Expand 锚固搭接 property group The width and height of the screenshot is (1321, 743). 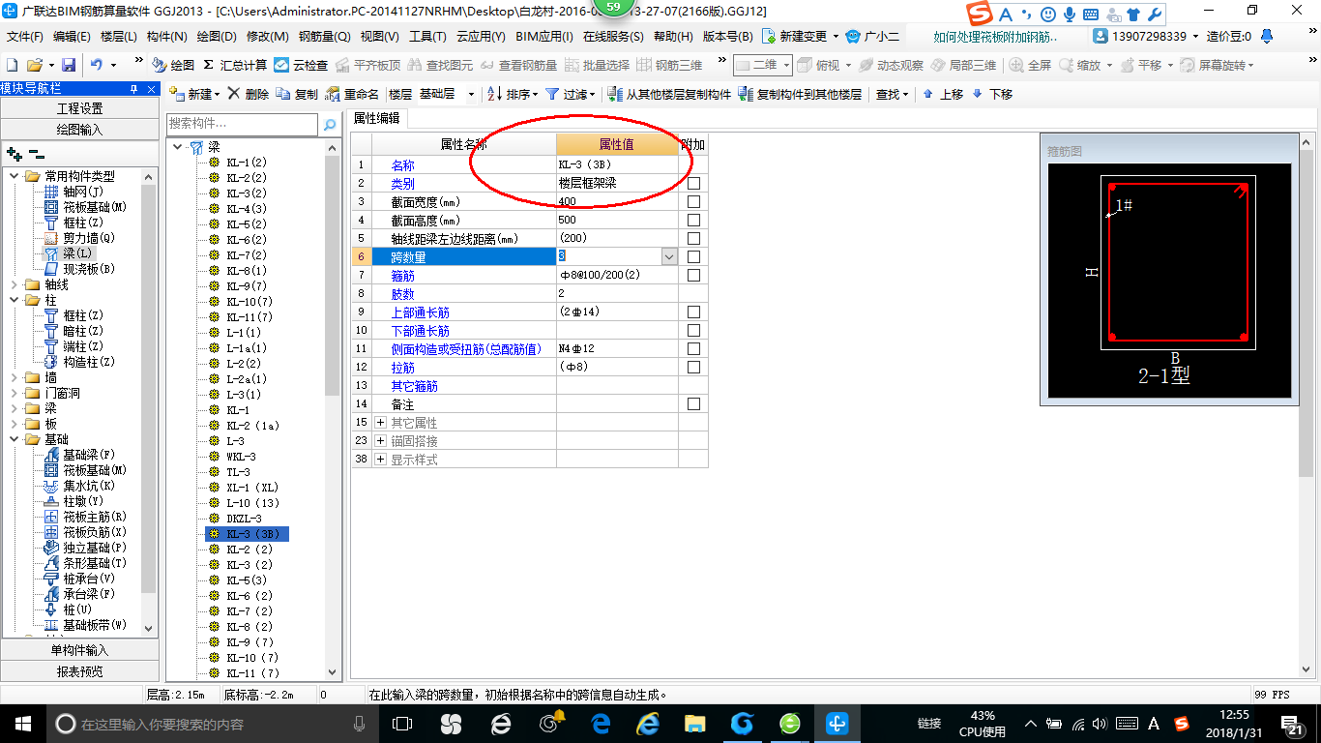[x=381, y=441]
